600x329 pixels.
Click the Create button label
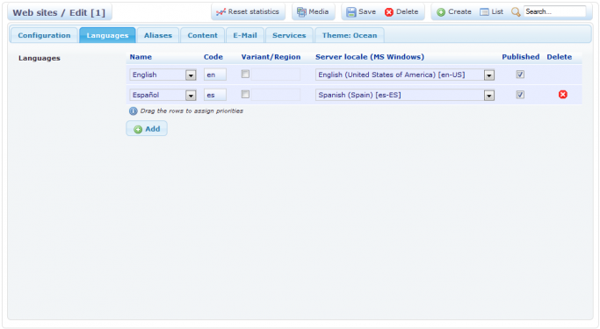tap(459, 12)
